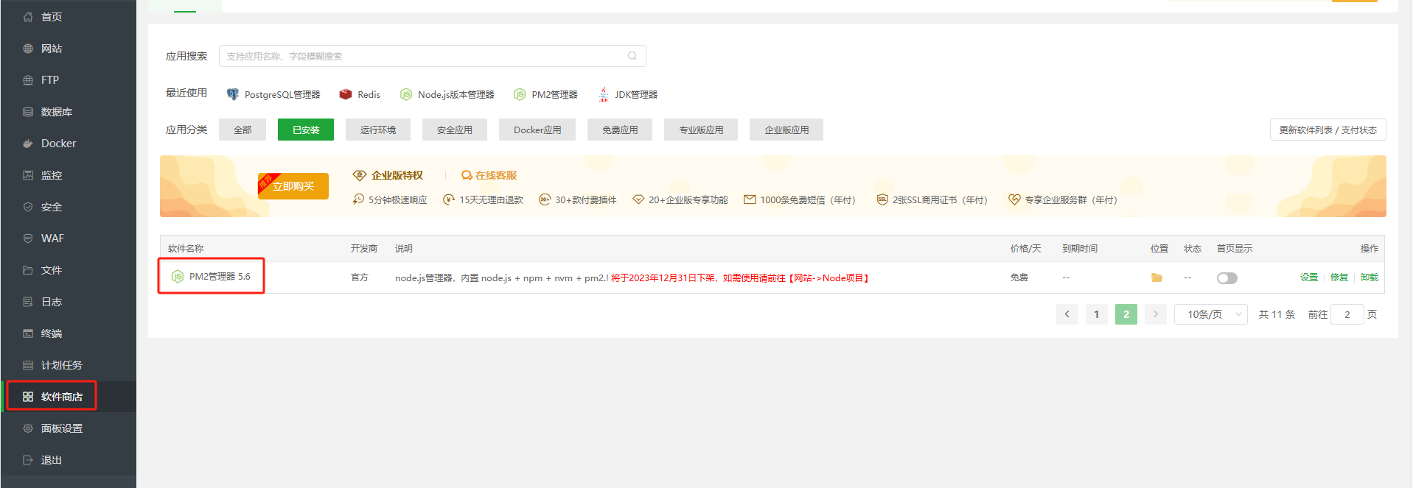Viewport: 1413px width, 488px height.
Task: Select the 全部 category tab
Action: point(243,130)
